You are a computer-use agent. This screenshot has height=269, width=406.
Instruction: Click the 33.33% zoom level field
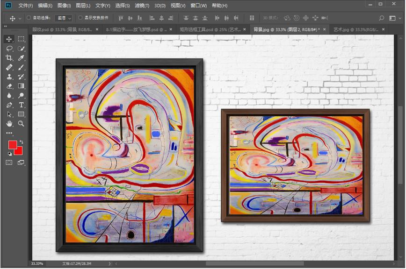tap(37, 264)
